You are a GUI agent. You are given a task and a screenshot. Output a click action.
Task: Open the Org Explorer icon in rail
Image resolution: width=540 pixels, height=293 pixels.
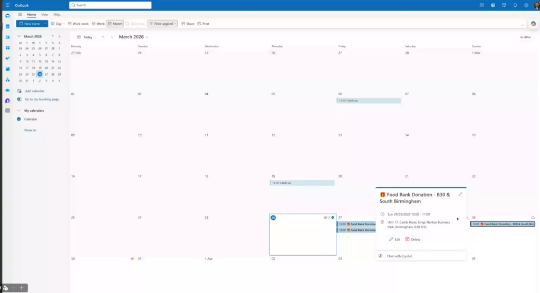coord(7,79)
